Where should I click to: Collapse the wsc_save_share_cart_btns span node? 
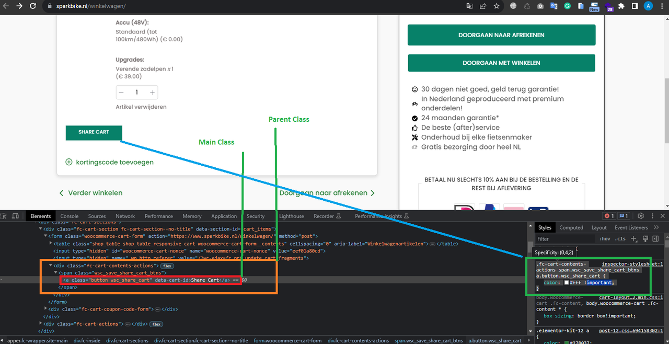click(56, 273)
